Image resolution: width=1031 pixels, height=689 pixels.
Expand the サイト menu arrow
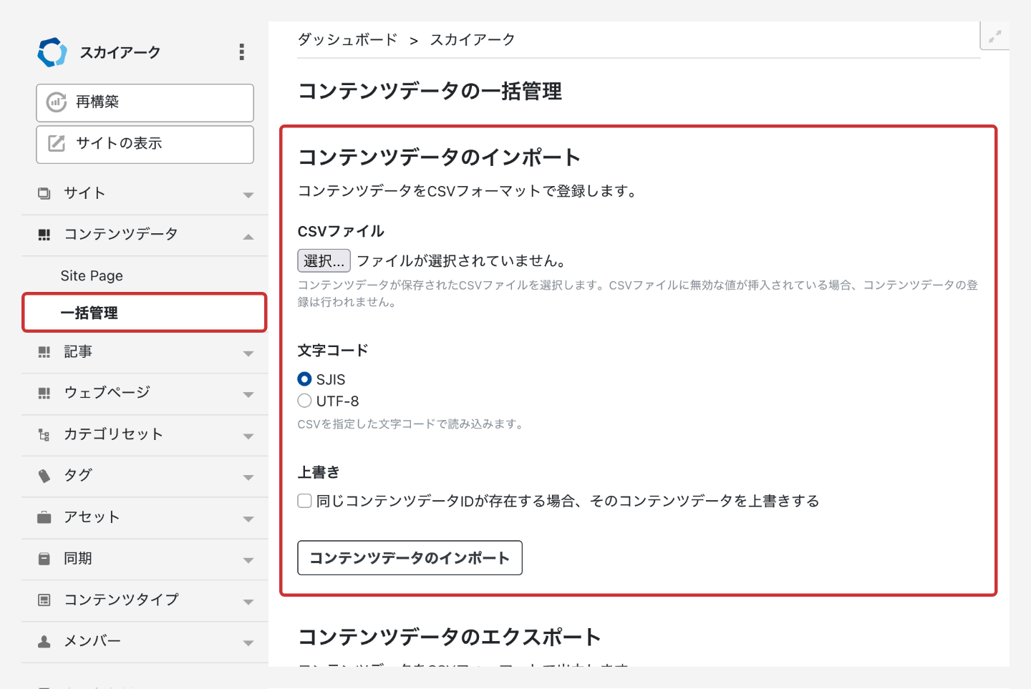tap(248, 195)
